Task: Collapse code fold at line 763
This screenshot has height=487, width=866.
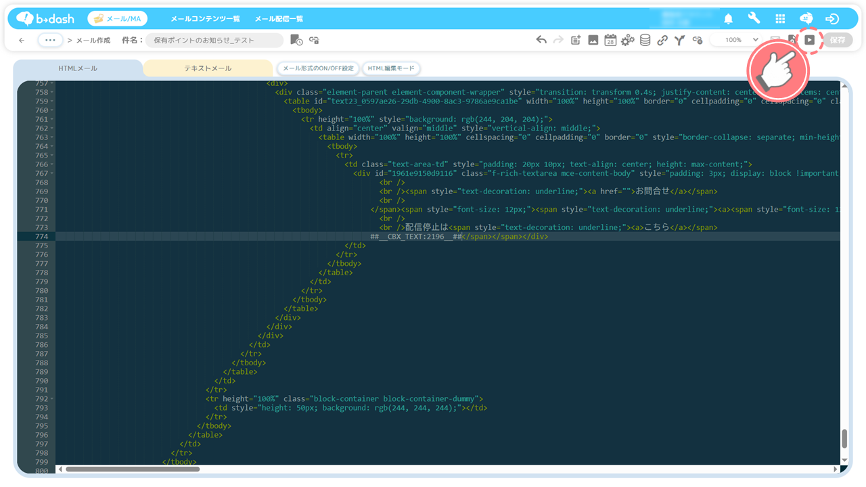Action: click(53, 137)
